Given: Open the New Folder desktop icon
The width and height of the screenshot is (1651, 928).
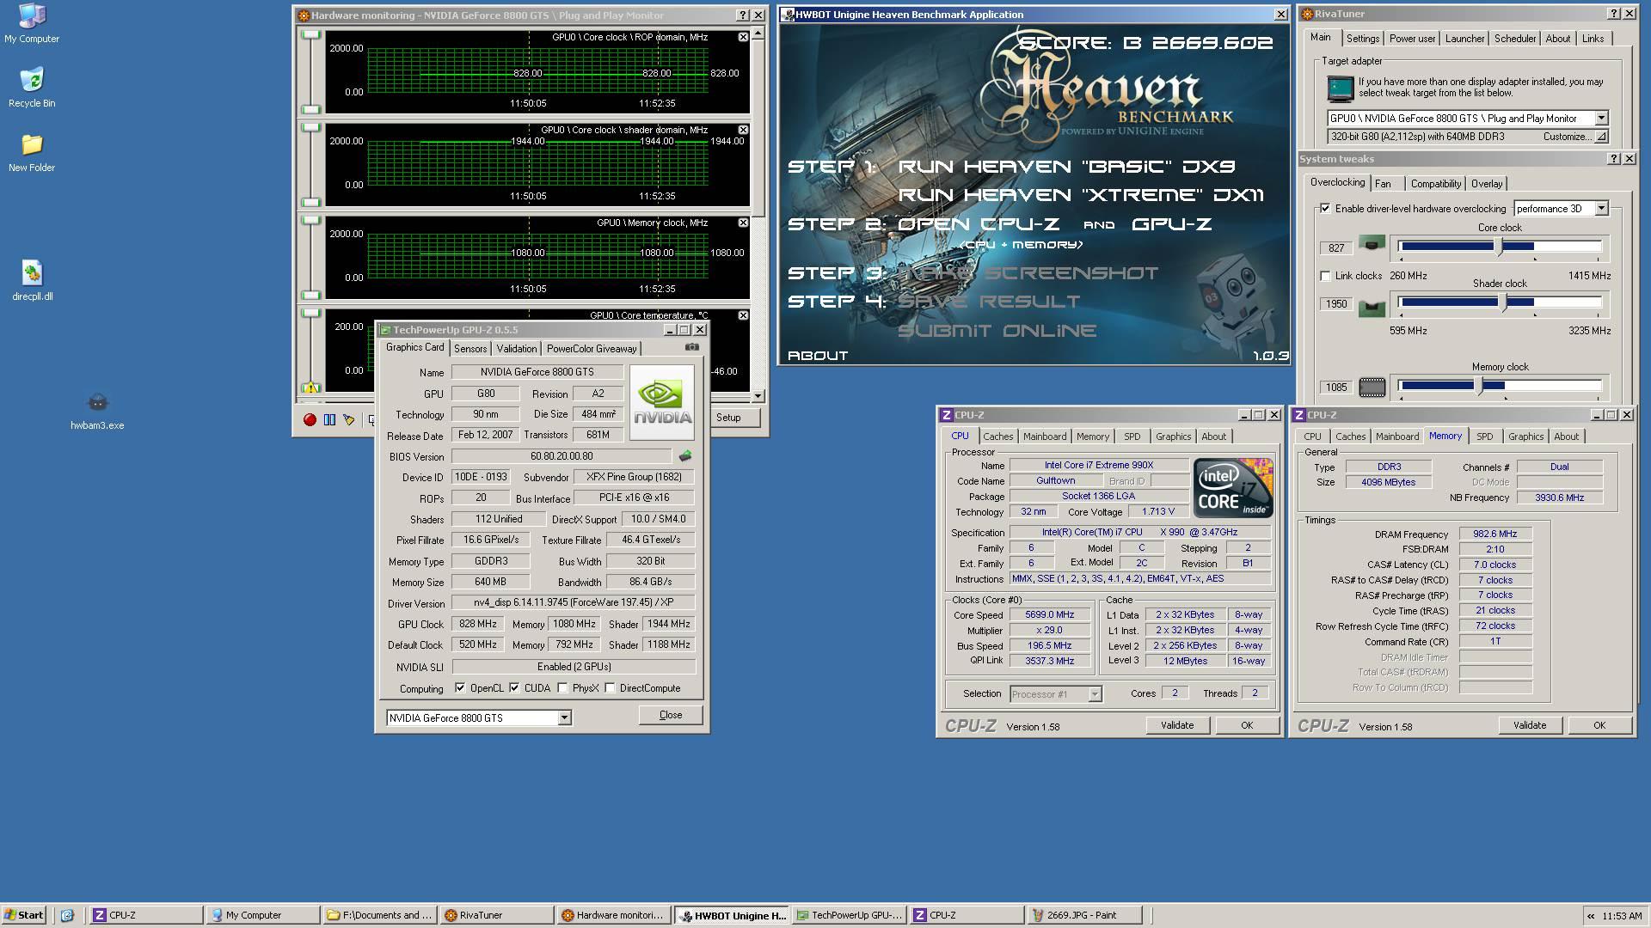Looking at the screenshot, I should click(x=32, y=152).
